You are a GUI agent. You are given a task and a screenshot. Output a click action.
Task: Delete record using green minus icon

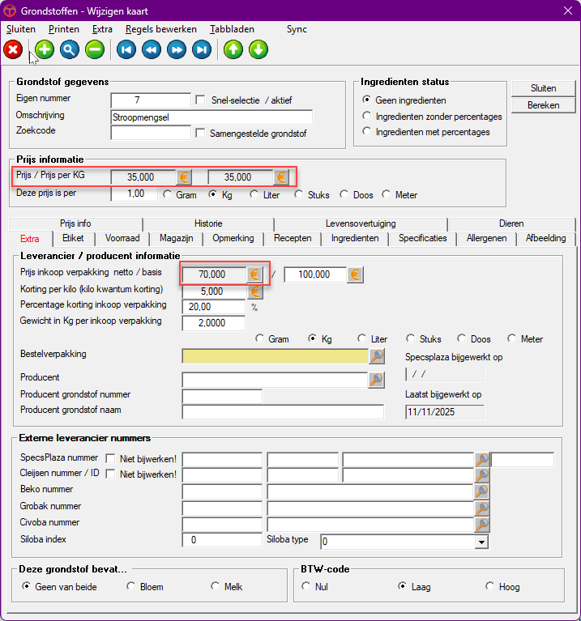click(x=95, y=50)
